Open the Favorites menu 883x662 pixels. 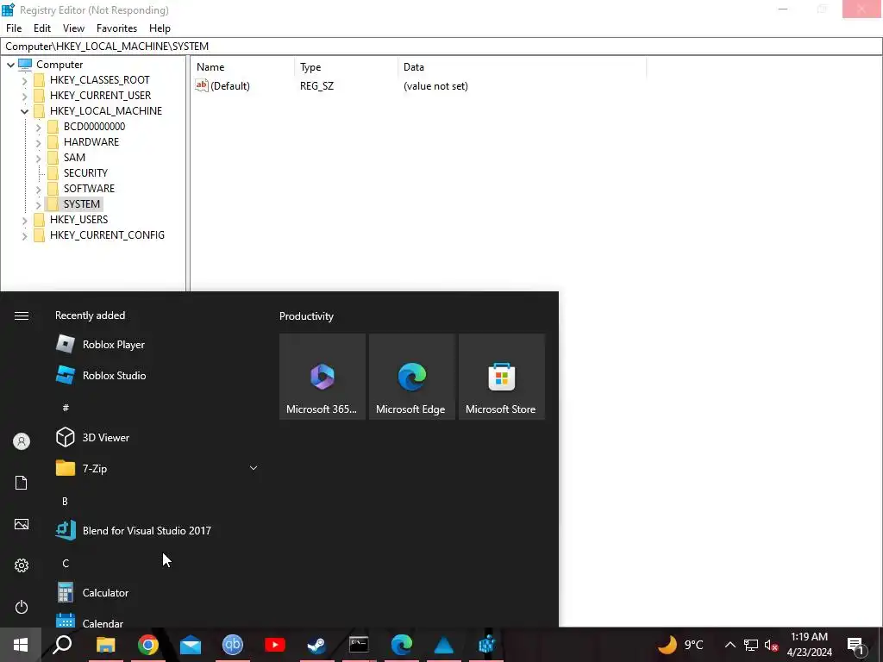tap(116, 28)
